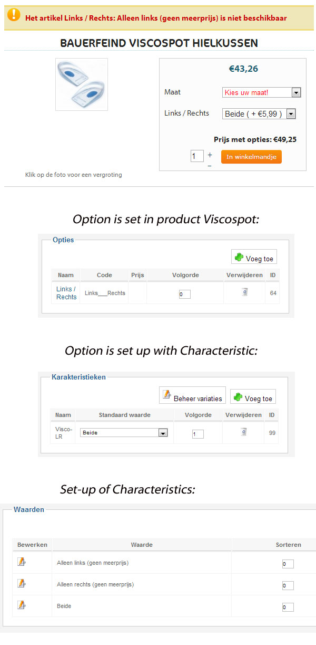The height and width of the screenshot is (645, 316).
Task: Click edit pencil icon for Beide value
Action: pos(21,605)
